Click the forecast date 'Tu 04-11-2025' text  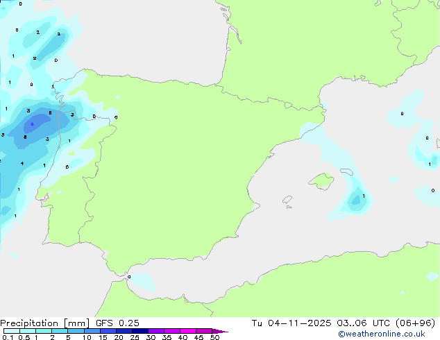coord(291,323)
